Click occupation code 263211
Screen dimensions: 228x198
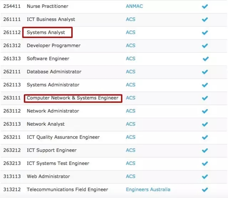[x=12, y=137]
